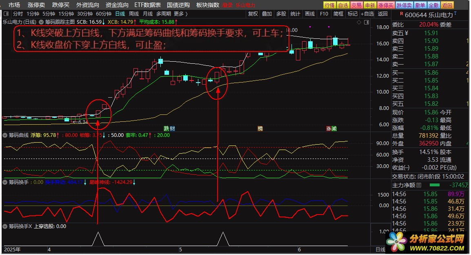Click the 多股 toolbar item
This screenshot has height=255, width=471.
[x=281, y=14]
